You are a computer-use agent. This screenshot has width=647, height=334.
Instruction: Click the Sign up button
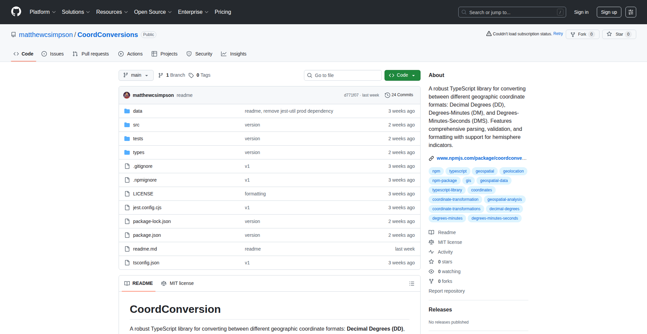click(609, 12)
